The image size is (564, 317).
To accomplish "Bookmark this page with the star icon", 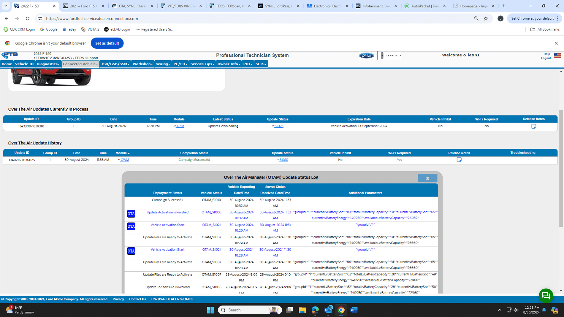I will tap(486, 18).
